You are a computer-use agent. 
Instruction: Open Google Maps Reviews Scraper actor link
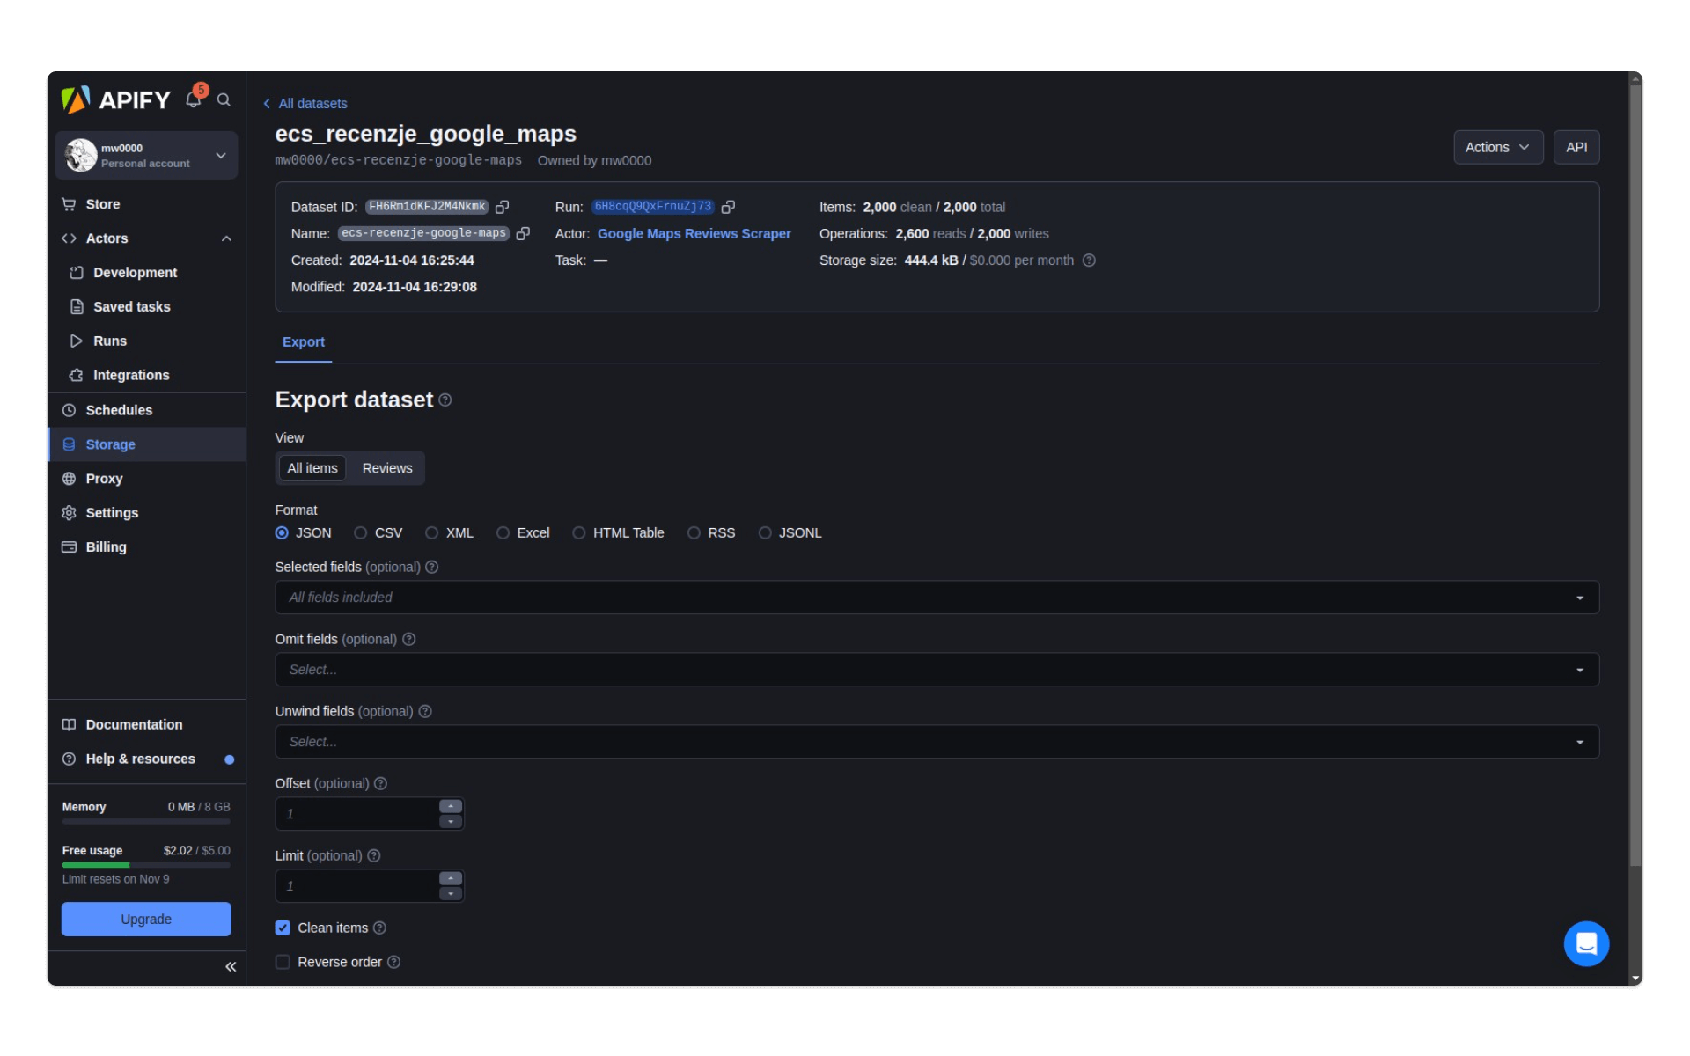[x=694, y=234]
